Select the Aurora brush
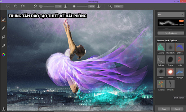Image resolution: width=186 pixels, height=112 pixels. coord(161,47)
